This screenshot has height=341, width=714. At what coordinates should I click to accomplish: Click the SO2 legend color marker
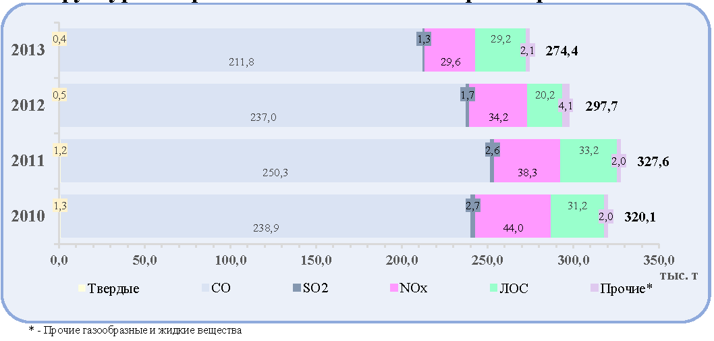coord(296,288)
